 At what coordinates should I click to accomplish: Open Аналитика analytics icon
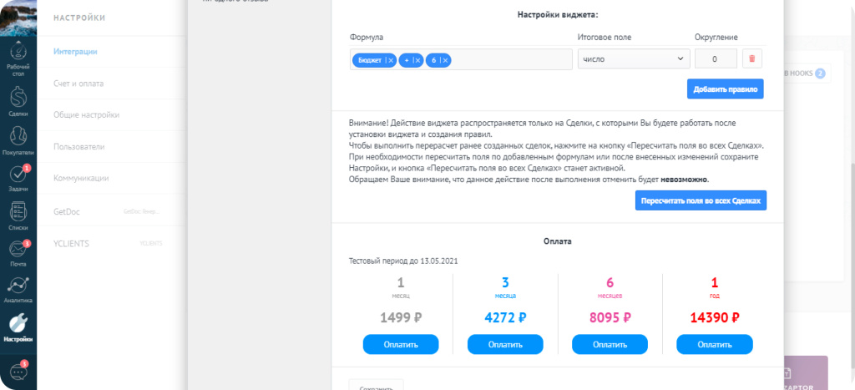tap(18, 288)
